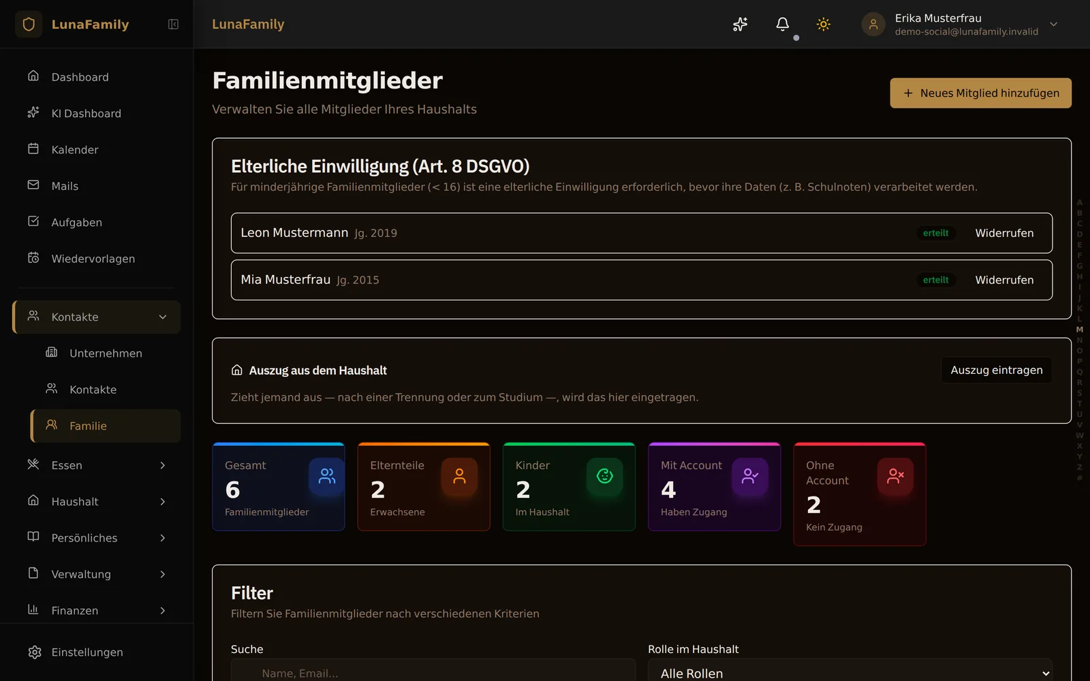Click the Gesamt card people icon
The image size is (1090, 681).
tap(327, 476)
